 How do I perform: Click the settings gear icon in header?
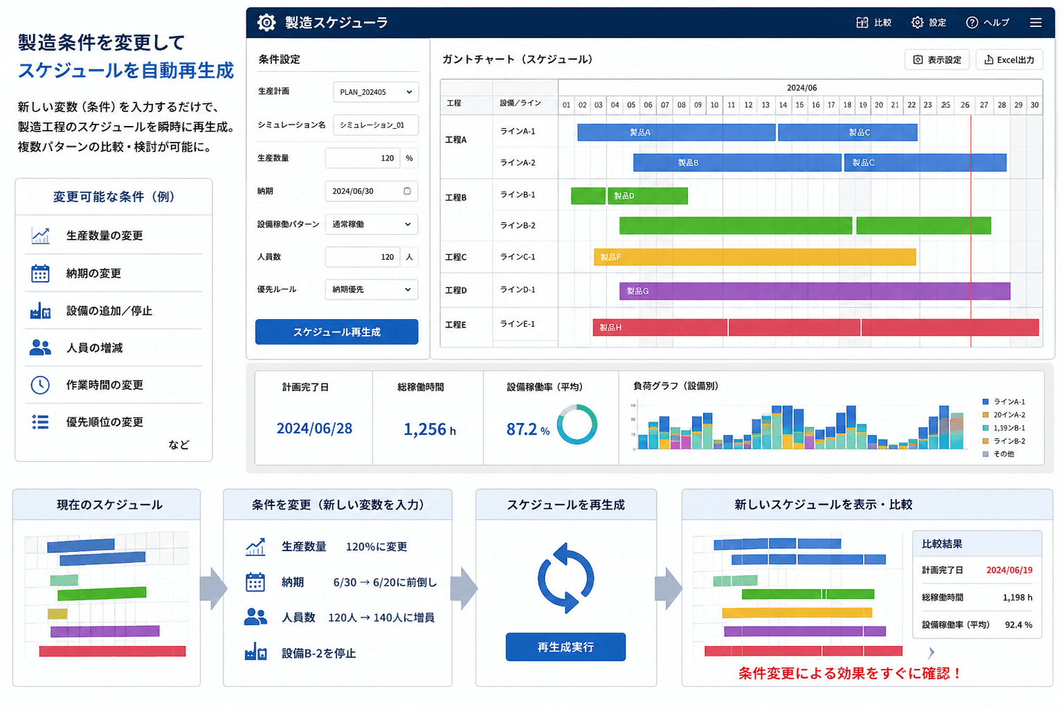tap(917, 22)
